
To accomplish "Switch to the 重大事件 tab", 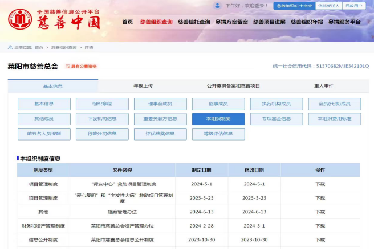I will tap(323, 86).
